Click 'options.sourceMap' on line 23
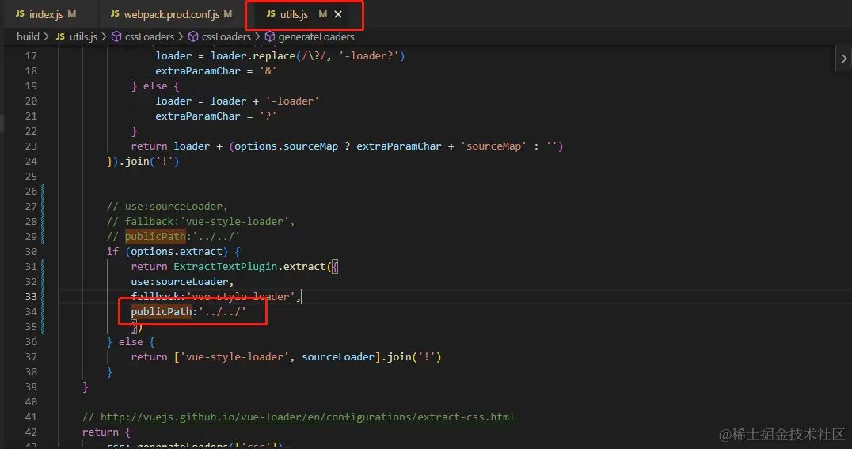The height and width of the screenshot is (449, 852). point(287,146)
